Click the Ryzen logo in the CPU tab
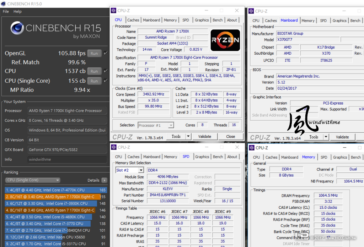 (x=225, y=40)
